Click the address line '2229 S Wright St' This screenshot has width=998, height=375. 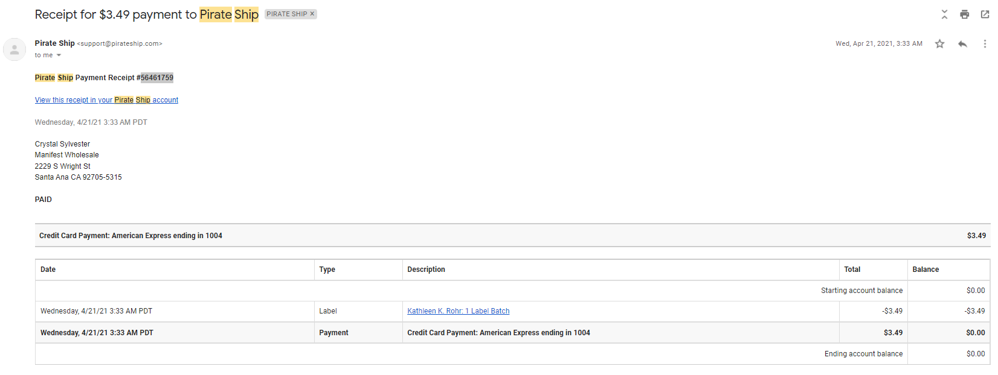(63, 166)
